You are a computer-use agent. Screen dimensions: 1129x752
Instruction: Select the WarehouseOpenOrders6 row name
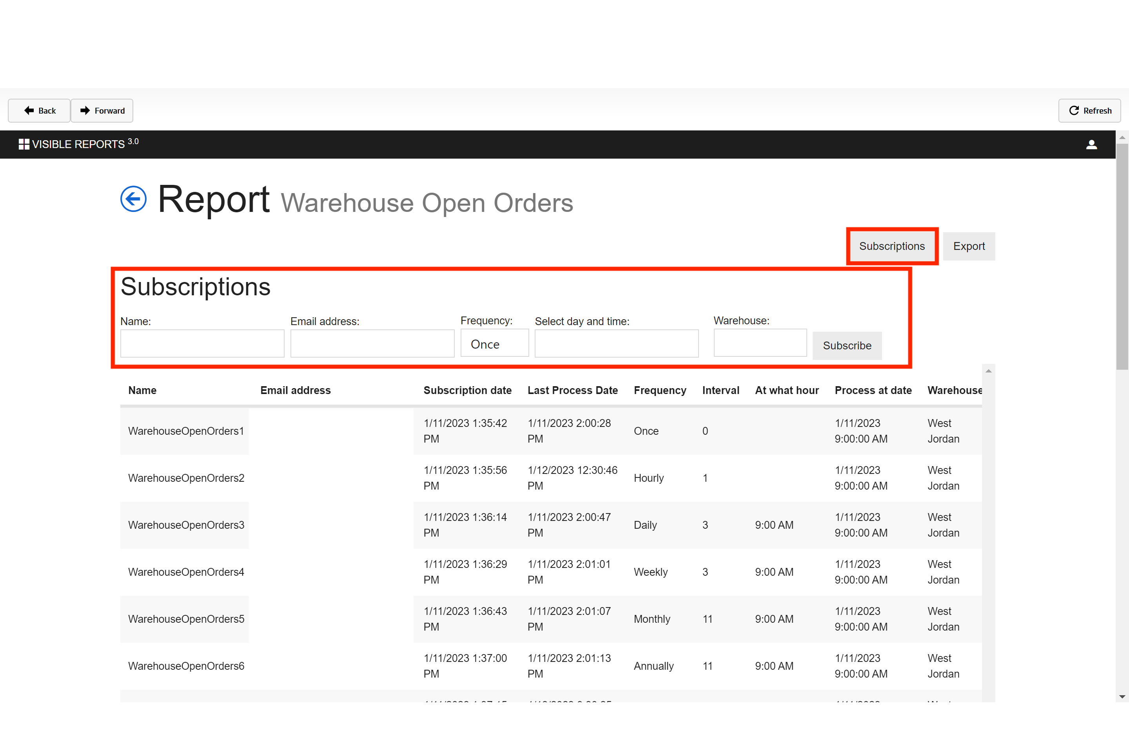(186, 666)
